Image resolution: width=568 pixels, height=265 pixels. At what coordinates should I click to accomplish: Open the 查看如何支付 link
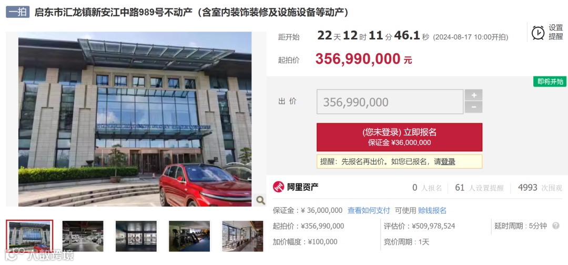pyautogui.click(x=369, y=210)
